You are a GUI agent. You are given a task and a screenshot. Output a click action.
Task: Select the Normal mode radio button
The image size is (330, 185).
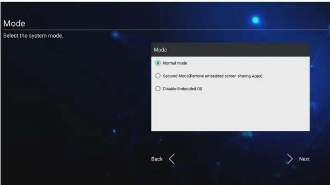pyautogui.click(x=158, y=63)
